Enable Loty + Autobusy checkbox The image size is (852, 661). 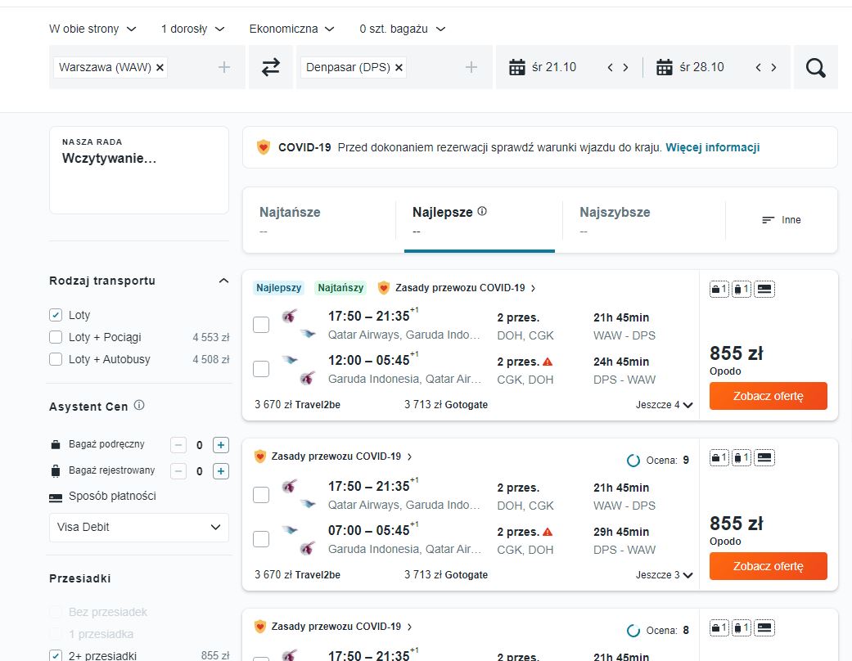[x=56, y=360]
